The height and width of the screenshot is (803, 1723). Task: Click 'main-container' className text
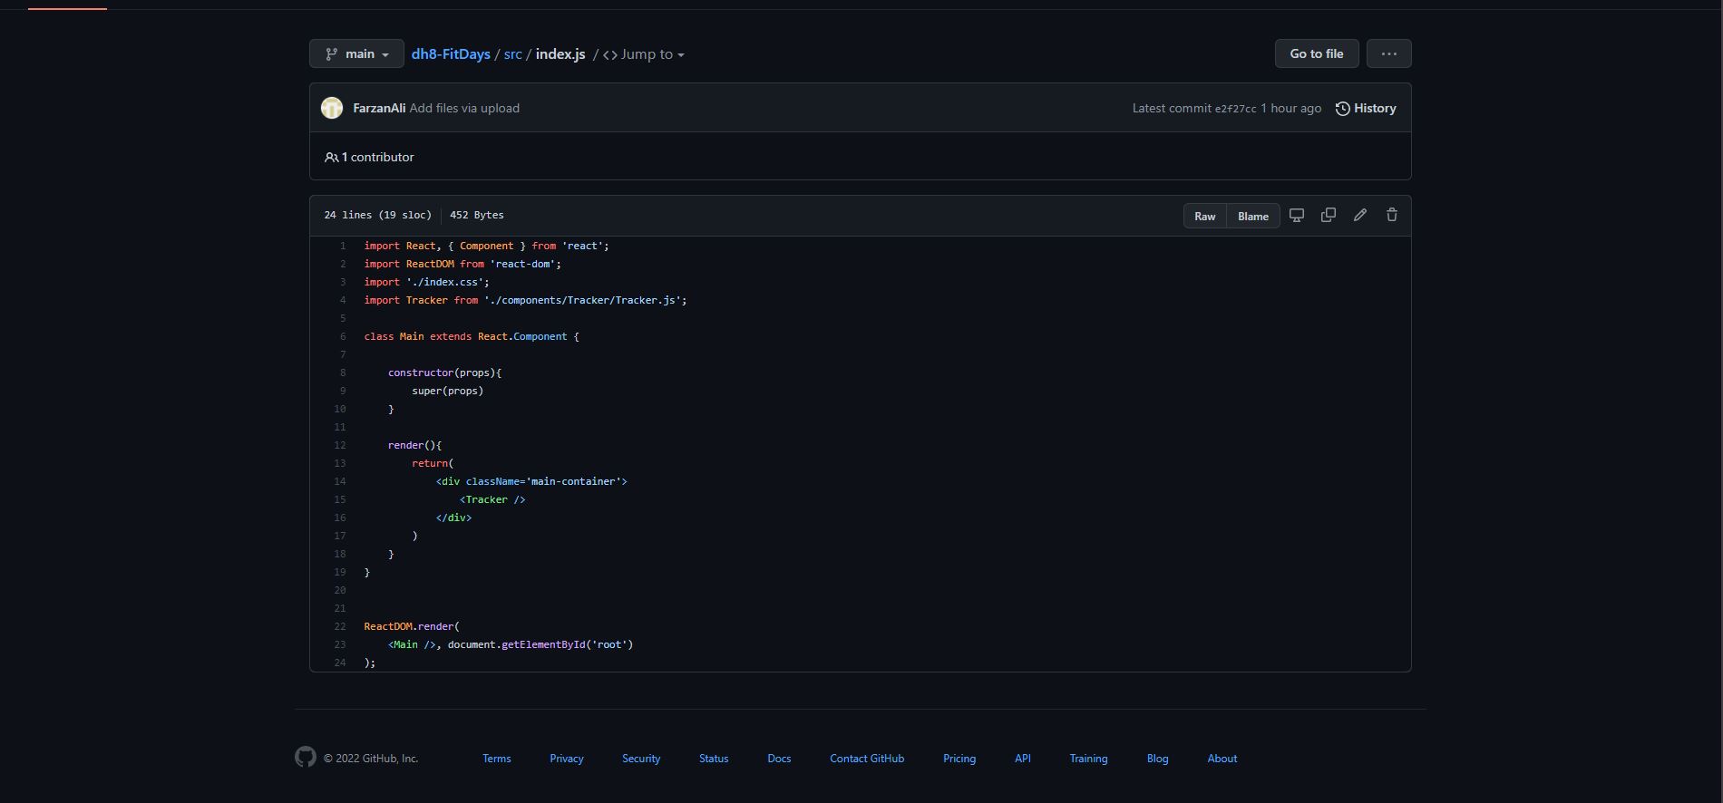(x=573, y=481)
